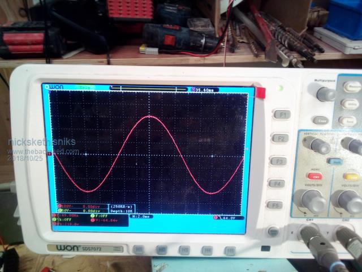Click the Multipurpose knob

(324, 92)
